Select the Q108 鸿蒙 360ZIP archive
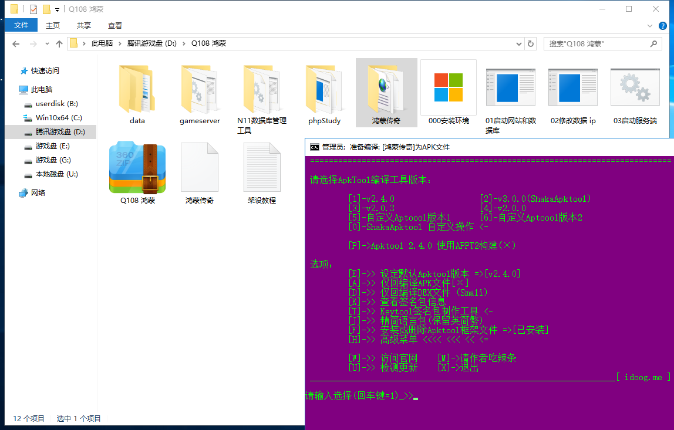 [137, 173]
